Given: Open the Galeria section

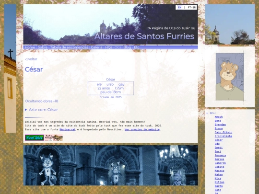Looking at the screenshot, I should 96,47.
